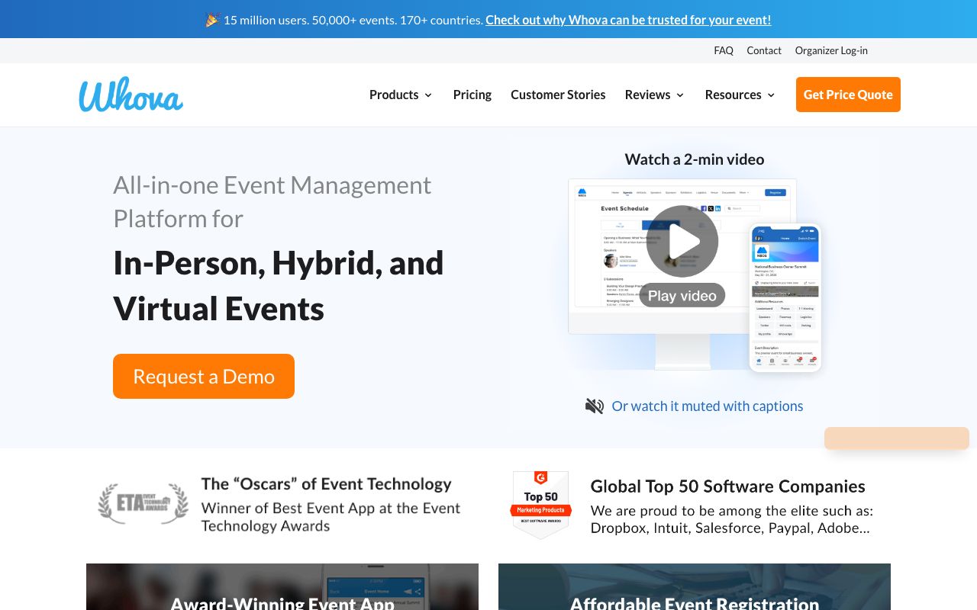This screenshot has height=610, width=977.
Task: Click the LinkedIn icon in the event mockup
Action: click(x=717, y=208)
